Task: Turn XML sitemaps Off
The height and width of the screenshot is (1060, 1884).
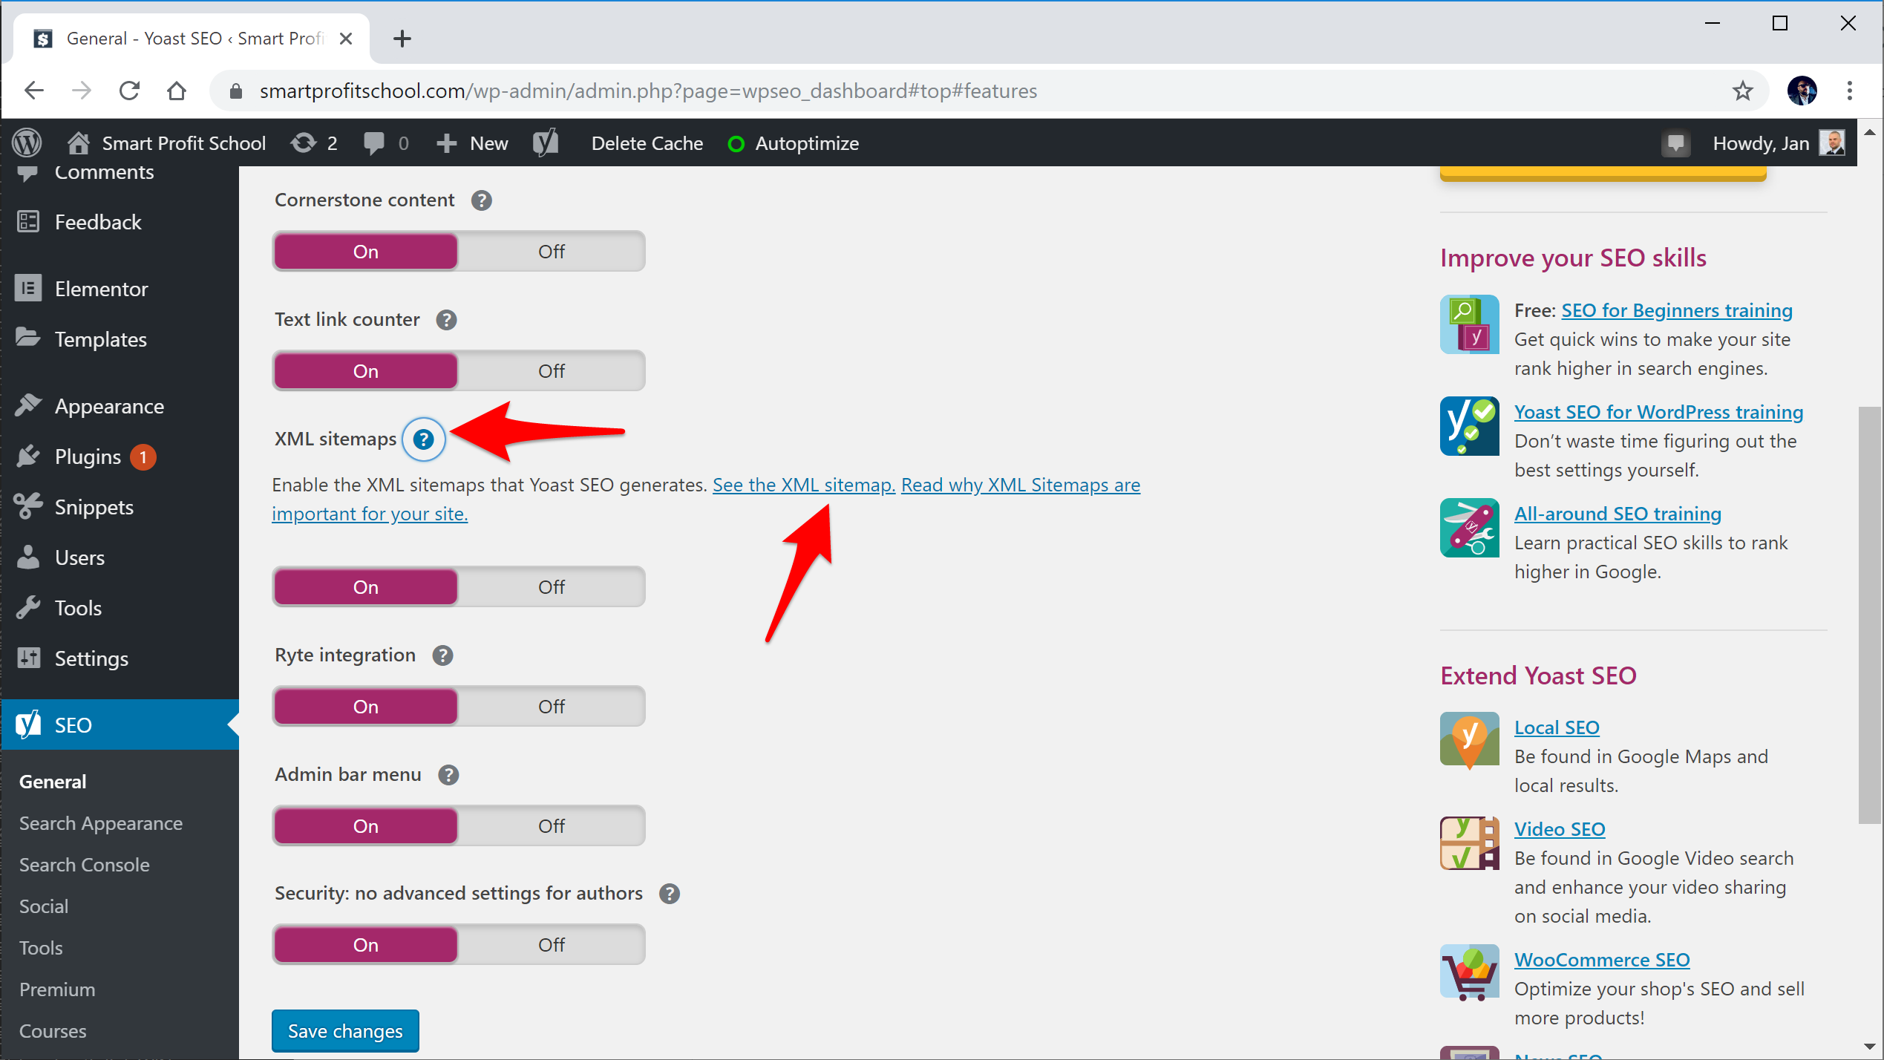Action: 552,587
